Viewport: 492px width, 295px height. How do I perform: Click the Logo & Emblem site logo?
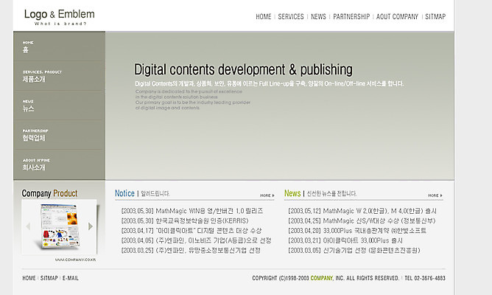[59, 17]
